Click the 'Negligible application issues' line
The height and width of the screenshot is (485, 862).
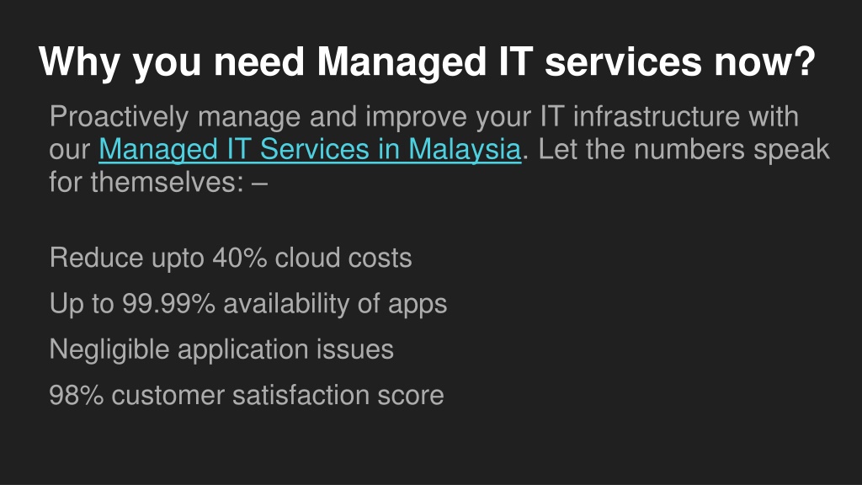(x=221, y=349)
